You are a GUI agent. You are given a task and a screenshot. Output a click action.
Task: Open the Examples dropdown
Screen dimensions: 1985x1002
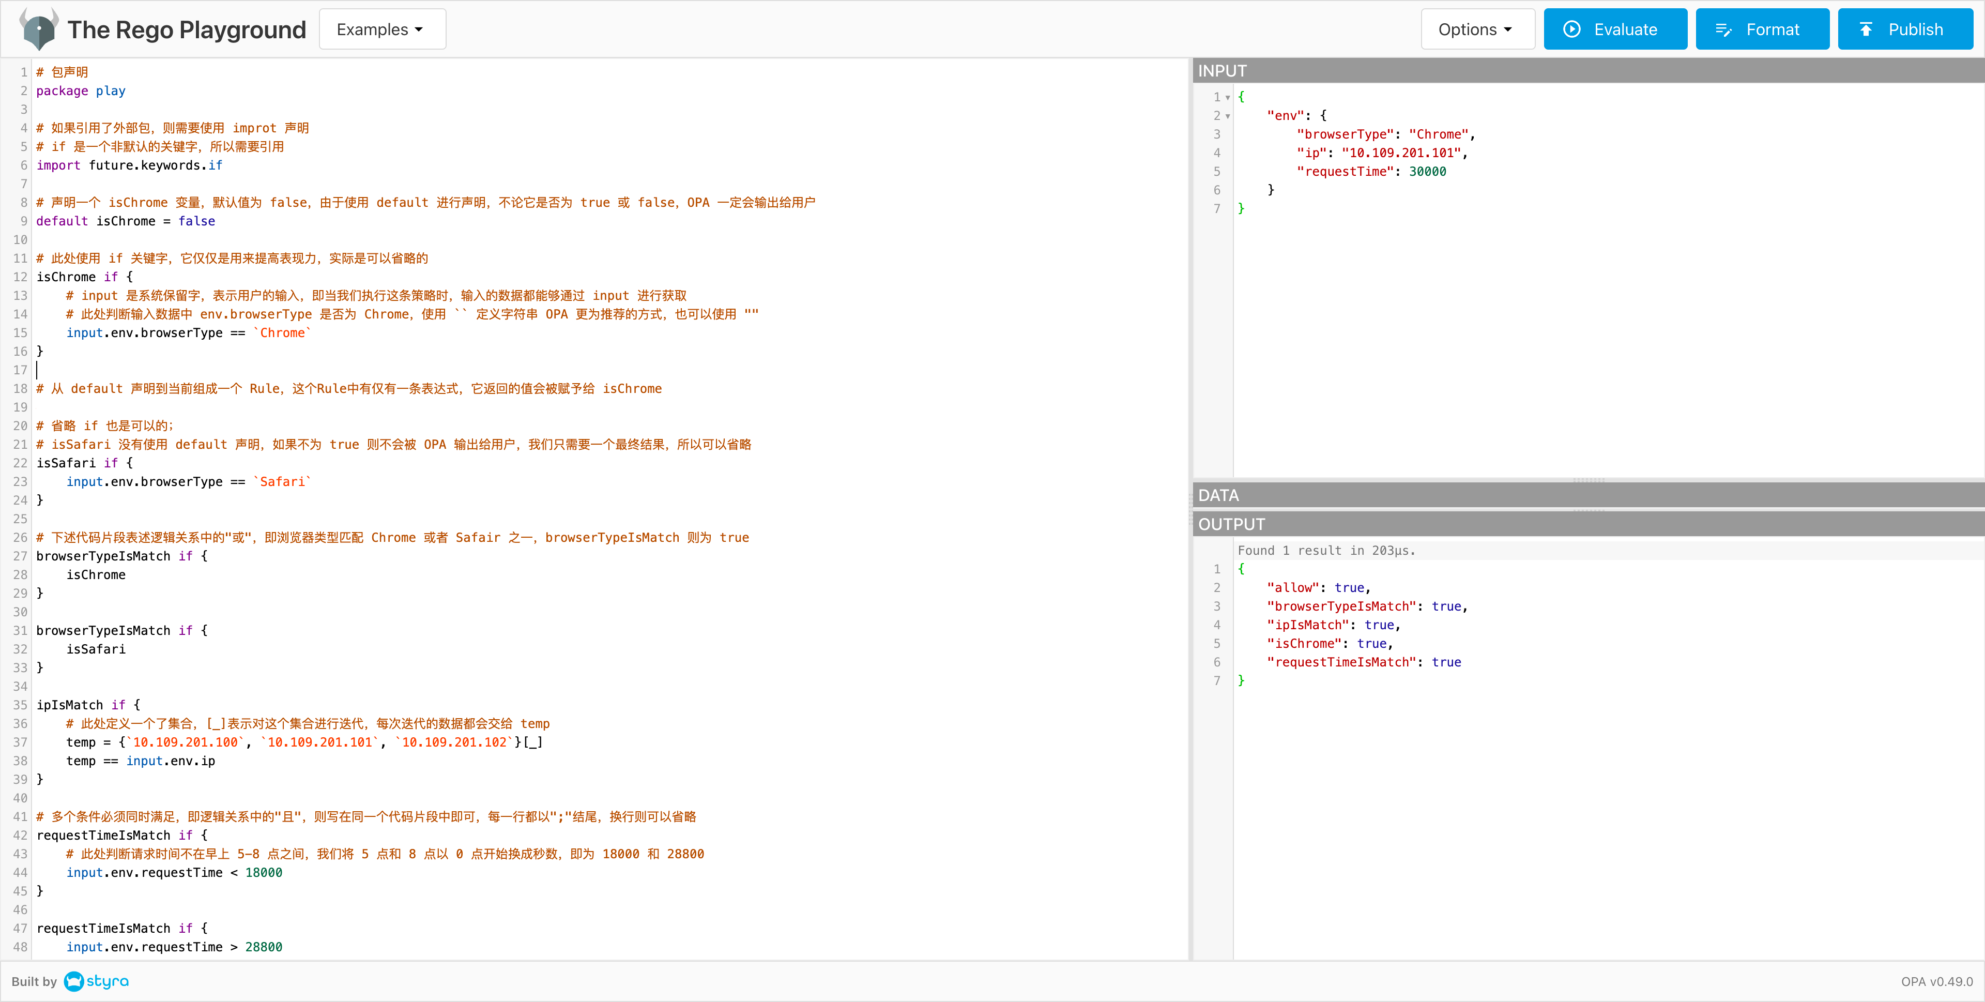pyautogui.click(x=381, y=29)
